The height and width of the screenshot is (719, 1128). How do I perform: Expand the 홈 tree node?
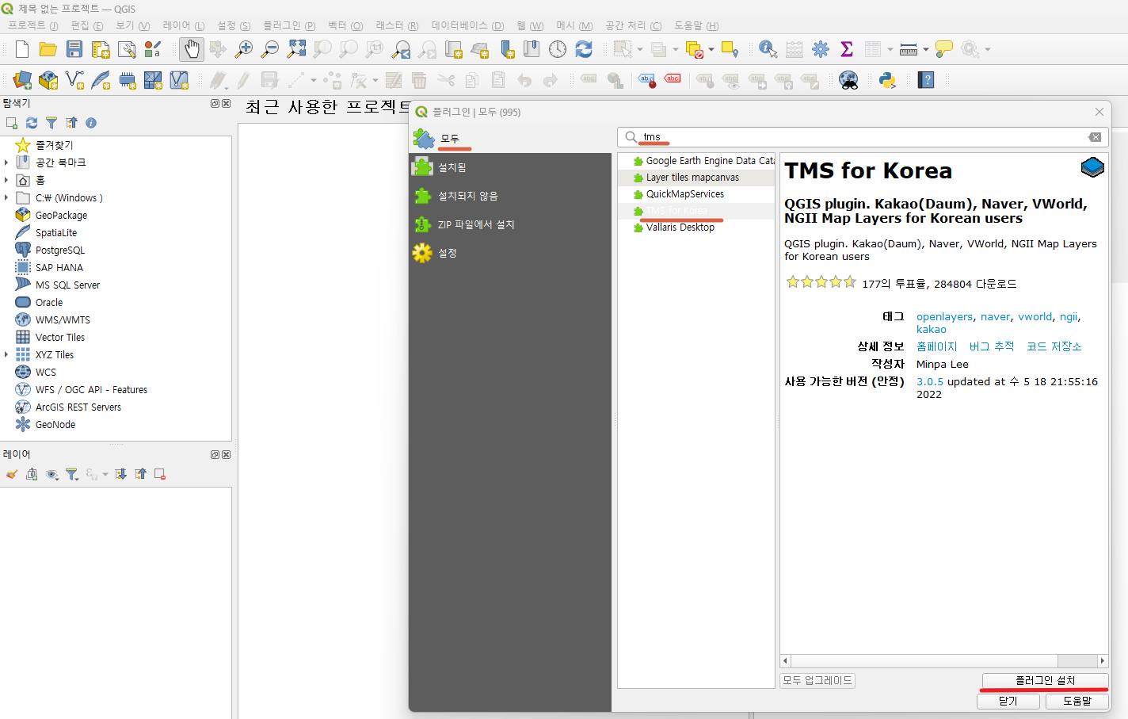tap(6, 180)
